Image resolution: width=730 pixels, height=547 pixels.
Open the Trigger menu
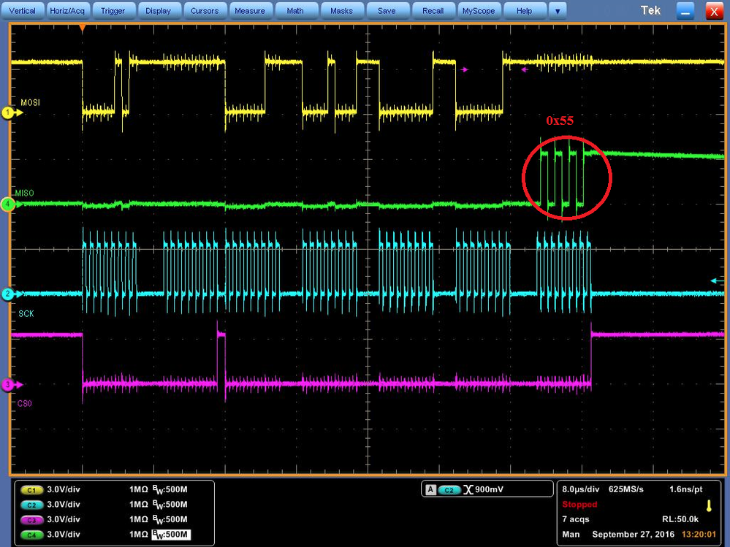point(113,11)
